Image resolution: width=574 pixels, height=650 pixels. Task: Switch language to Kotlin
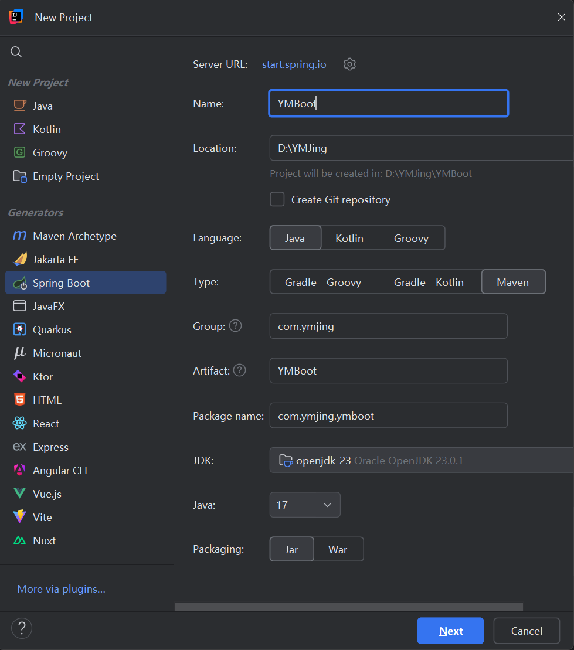(349, 239)
